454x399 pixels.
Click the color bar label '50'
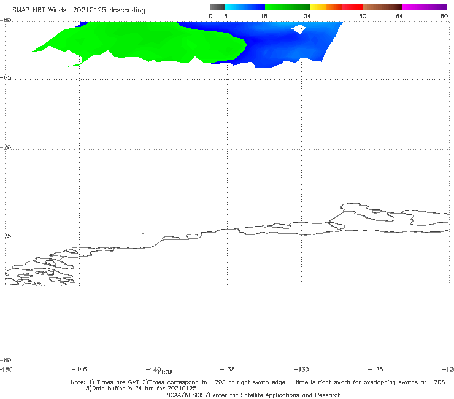coord(363,17)
